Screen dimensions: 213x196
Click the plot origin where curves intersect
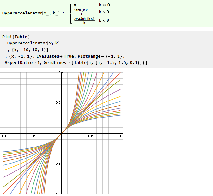click(62, 133)
